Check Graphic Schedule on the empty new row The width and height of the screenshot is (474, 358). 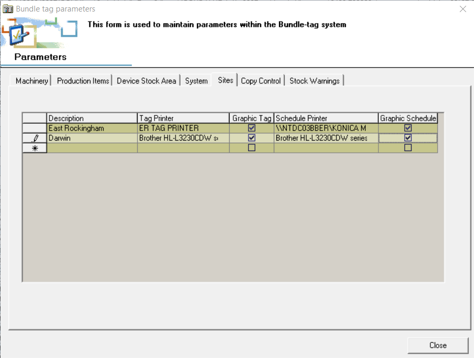408,148
